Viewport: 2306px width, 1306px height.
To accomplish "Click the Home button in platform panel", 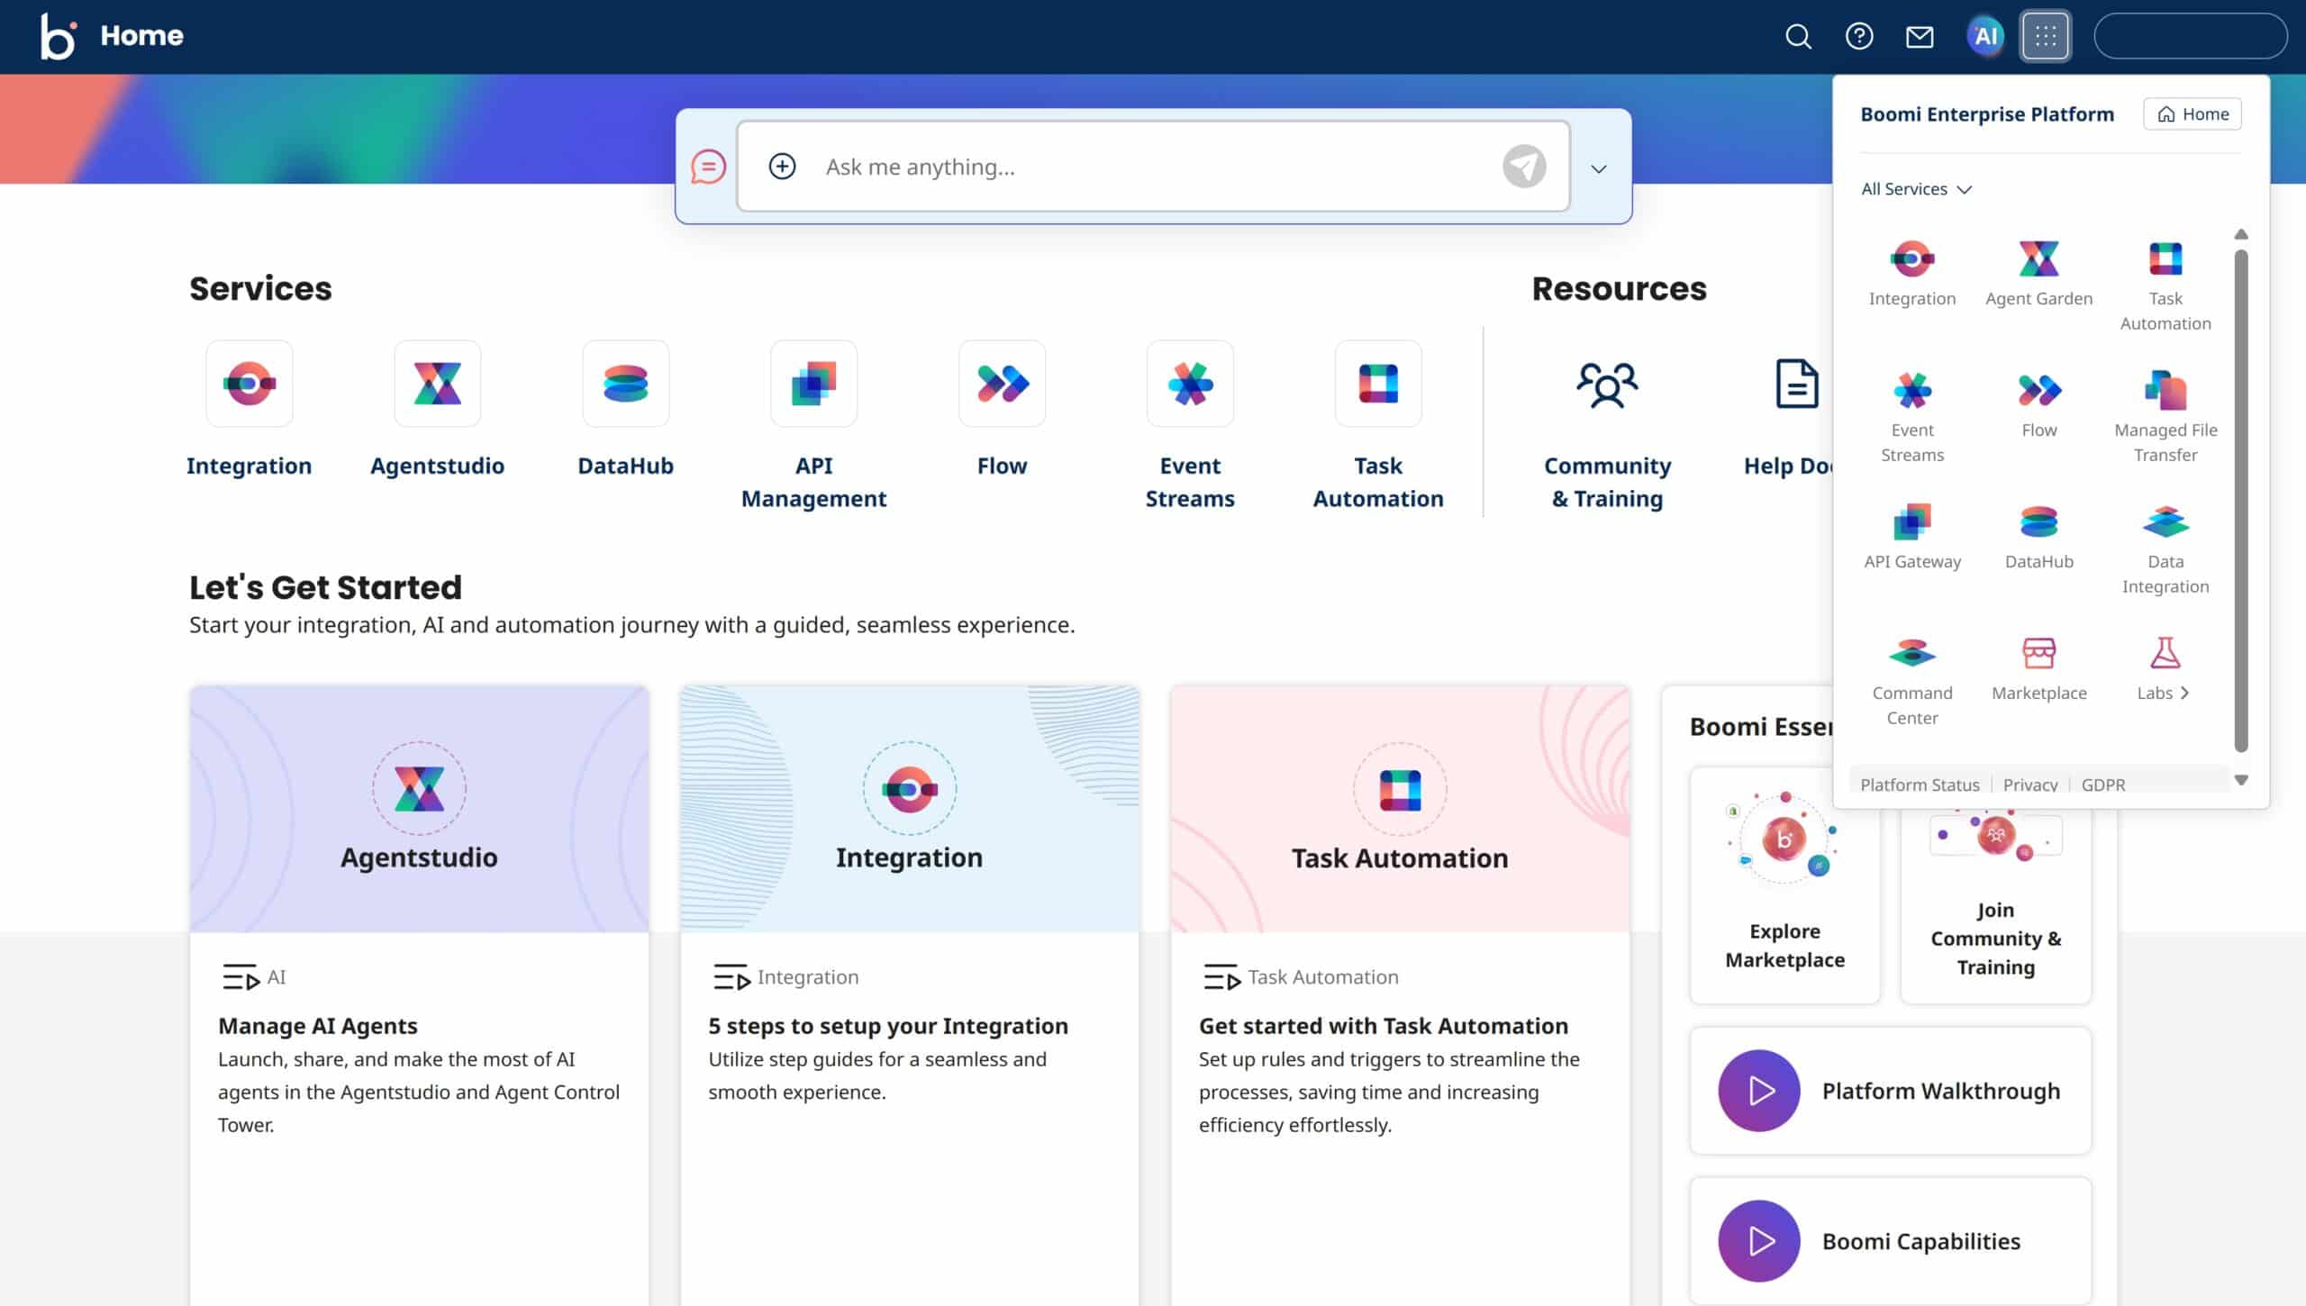I will (x=2193, y=114).
